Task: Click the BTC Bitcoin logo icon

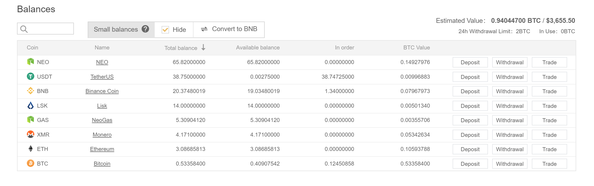Action: point(31,163)
